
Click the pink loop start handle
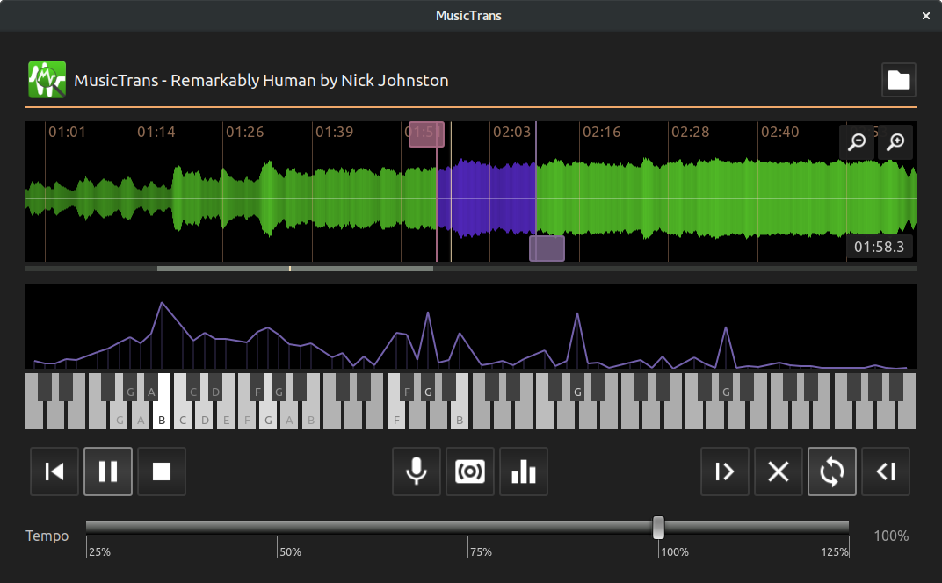(x=426, y=134)
